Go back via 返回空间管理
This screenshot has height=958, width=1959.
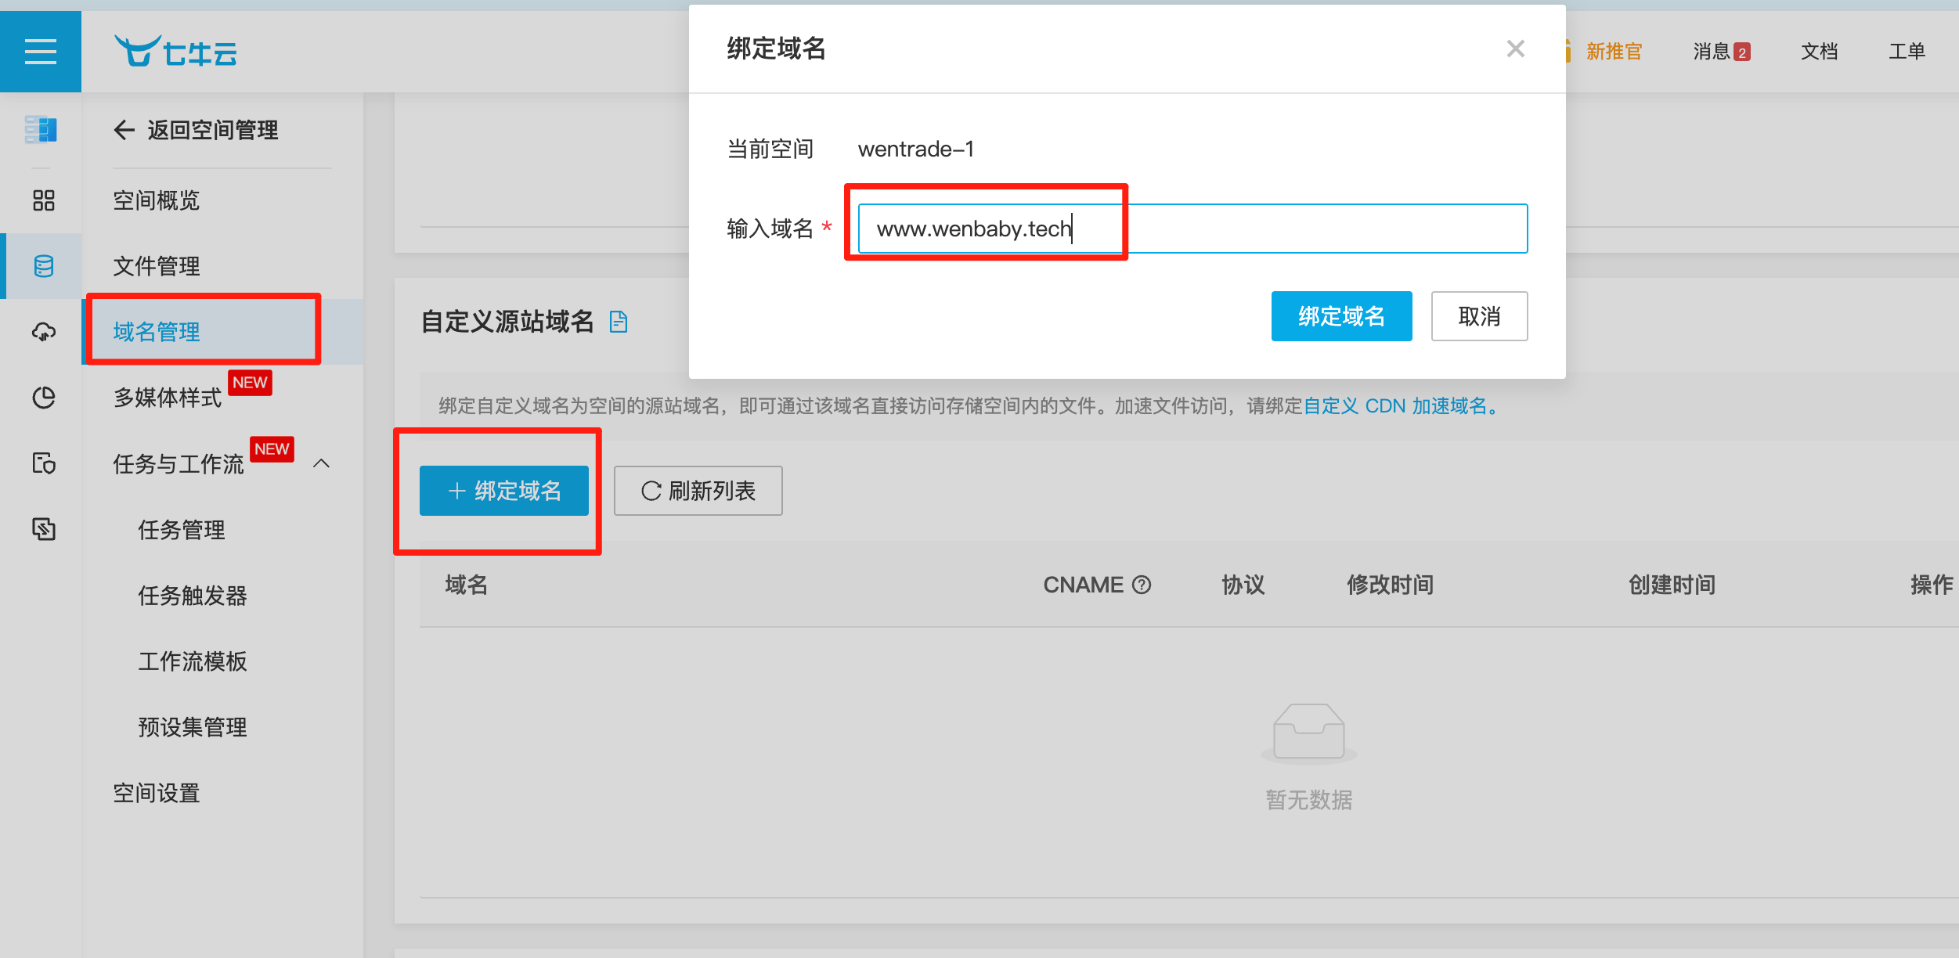[x=197, y=130]
